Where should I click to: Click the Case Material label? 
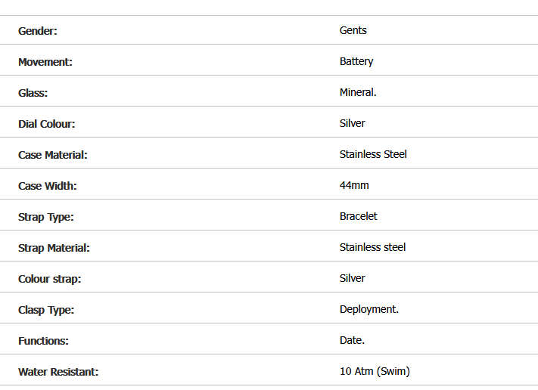pyautogui.click(x=53, y=155)
